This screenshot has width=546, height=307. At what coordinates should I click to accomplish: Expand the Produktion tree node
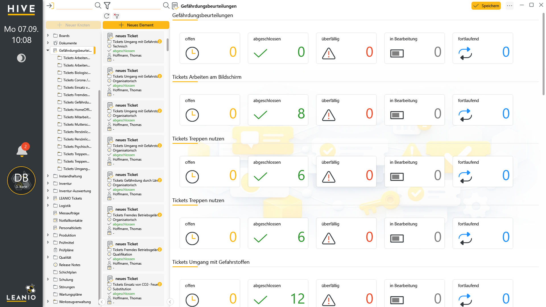pyautogui.click(x=48, y=235)
